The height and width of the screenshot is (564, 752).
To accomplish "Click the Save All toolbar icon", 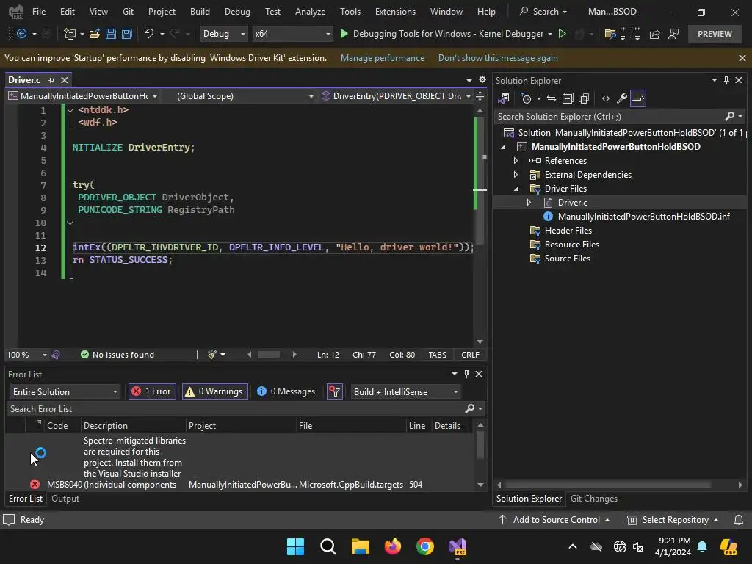I will (126, 34).
